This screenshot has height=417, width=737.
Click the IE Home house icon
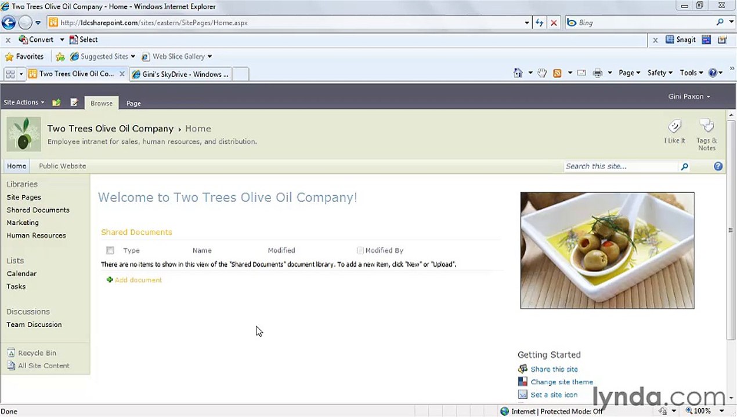pos(518,72)
